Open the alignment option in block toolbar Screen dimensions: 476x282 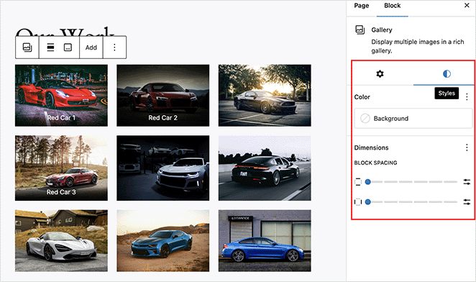[51, 47]
